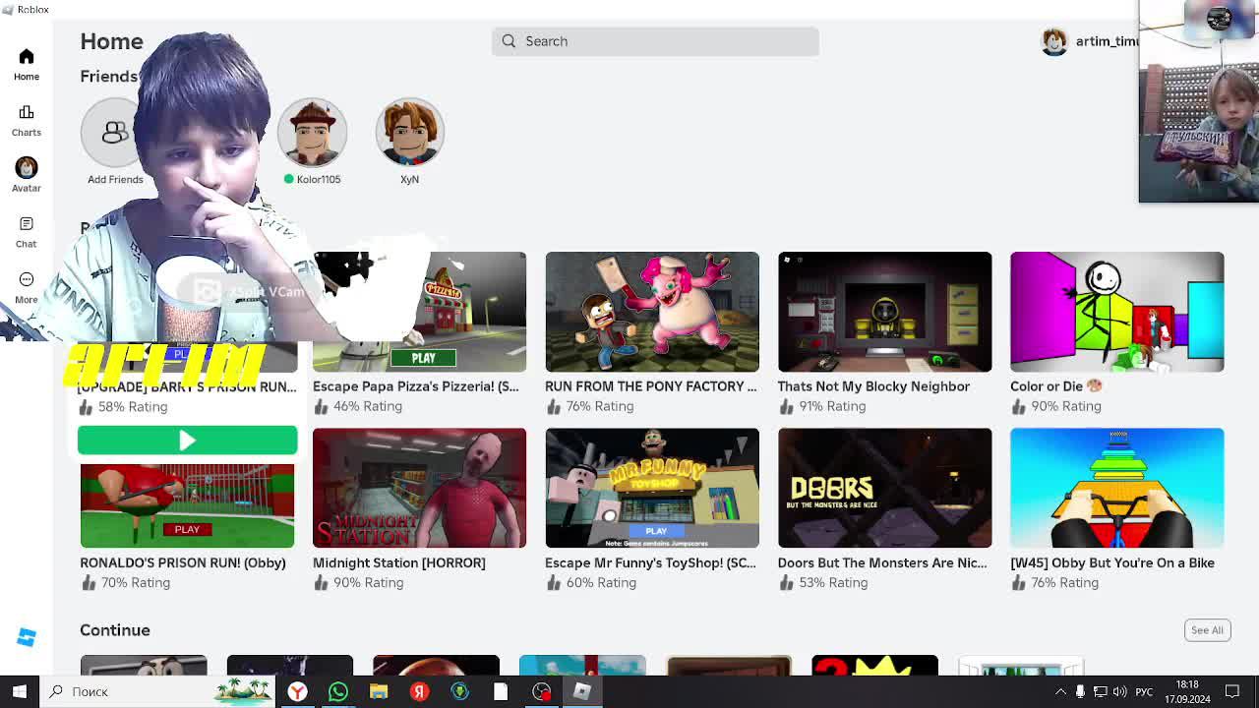The image size is (1259, 708).
Task: Open Chat from the sidebar
Action: point(27,224)
